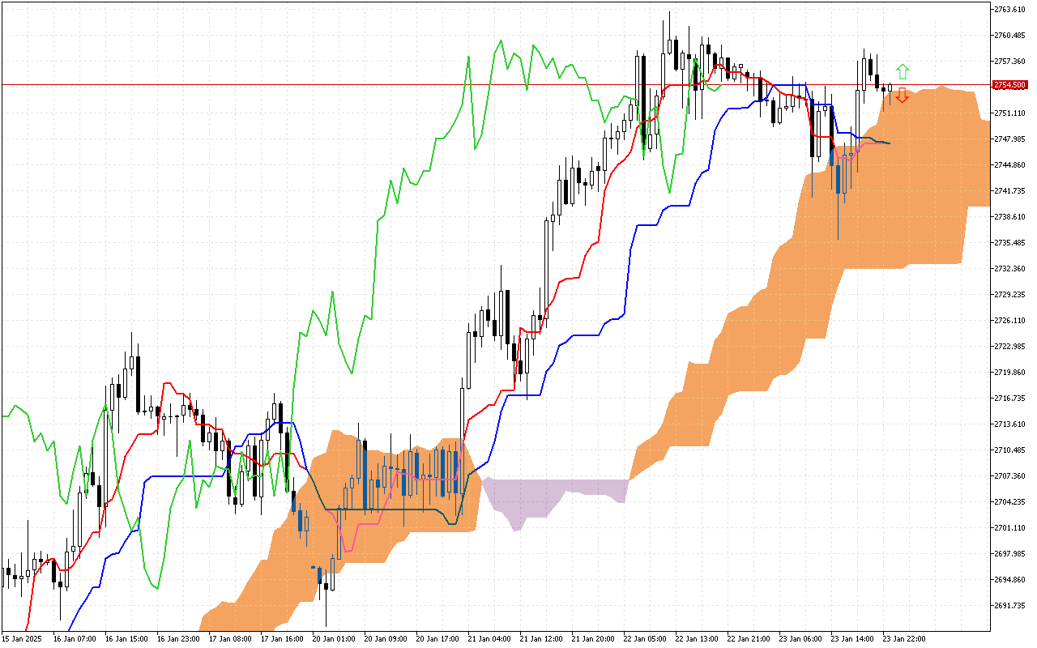Select the 21 Jan 04:00 time label
Screen dimensions: 1037x648
(x=489, y=639)
